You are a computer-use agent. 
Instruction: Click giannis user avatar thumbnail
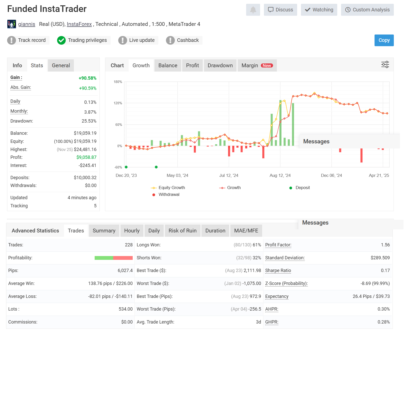pos(12,24)
